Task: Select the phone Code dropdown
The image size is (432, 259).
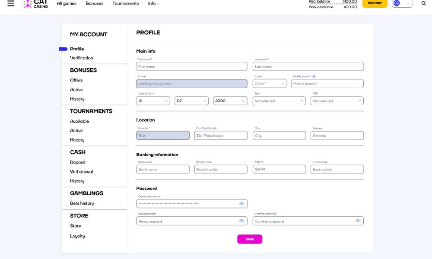Action: (269, 84)
